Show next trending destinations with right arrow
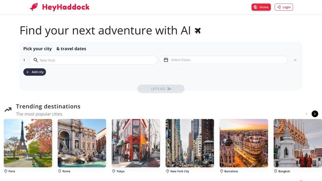 (x=315, y=114)
